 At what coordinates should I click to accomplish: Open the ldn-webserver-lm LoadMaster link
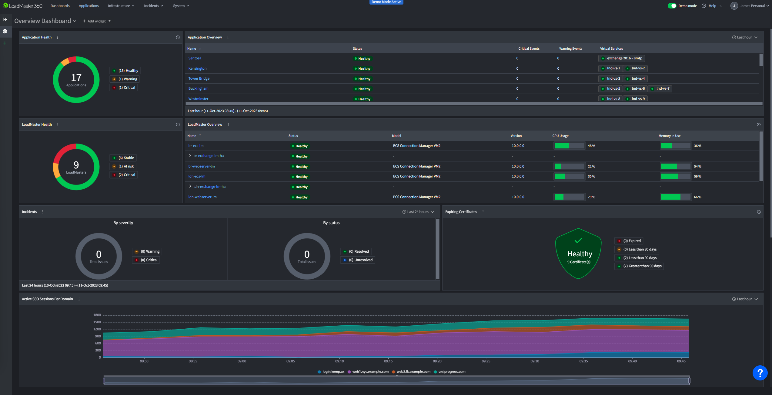pyautogui.click(x=202, y=197)
